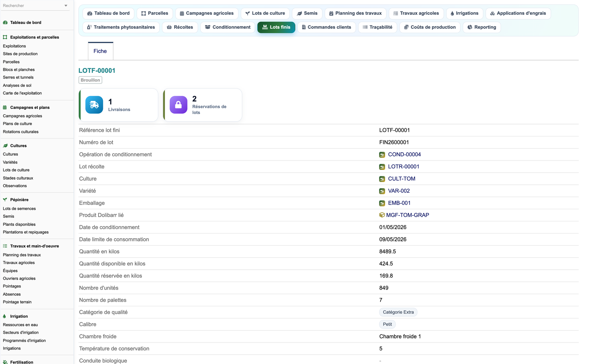Image resolution: width=589 pixels, height=364 pixels.
Task: Click the Fertilisation section icon
Action: (5, 362)
